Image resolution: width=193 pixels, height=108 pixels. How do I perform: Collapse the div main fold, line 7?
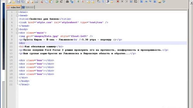(17, 33)
